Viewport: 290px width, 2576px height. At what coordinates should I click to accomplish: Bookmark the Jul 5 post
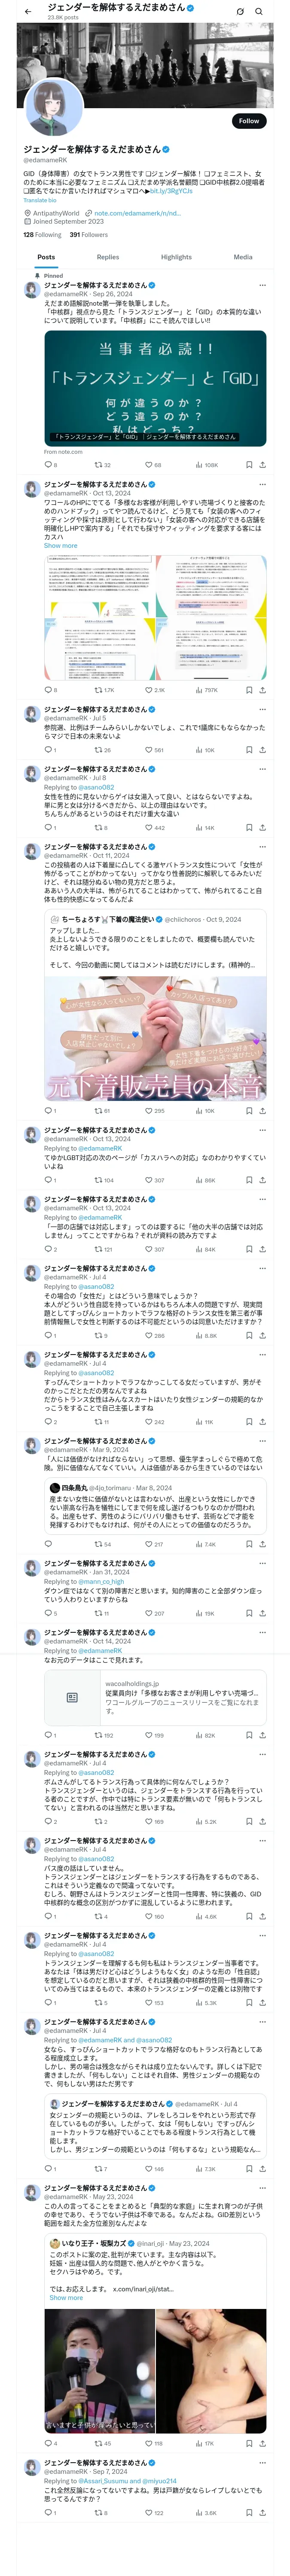(248, 750)
